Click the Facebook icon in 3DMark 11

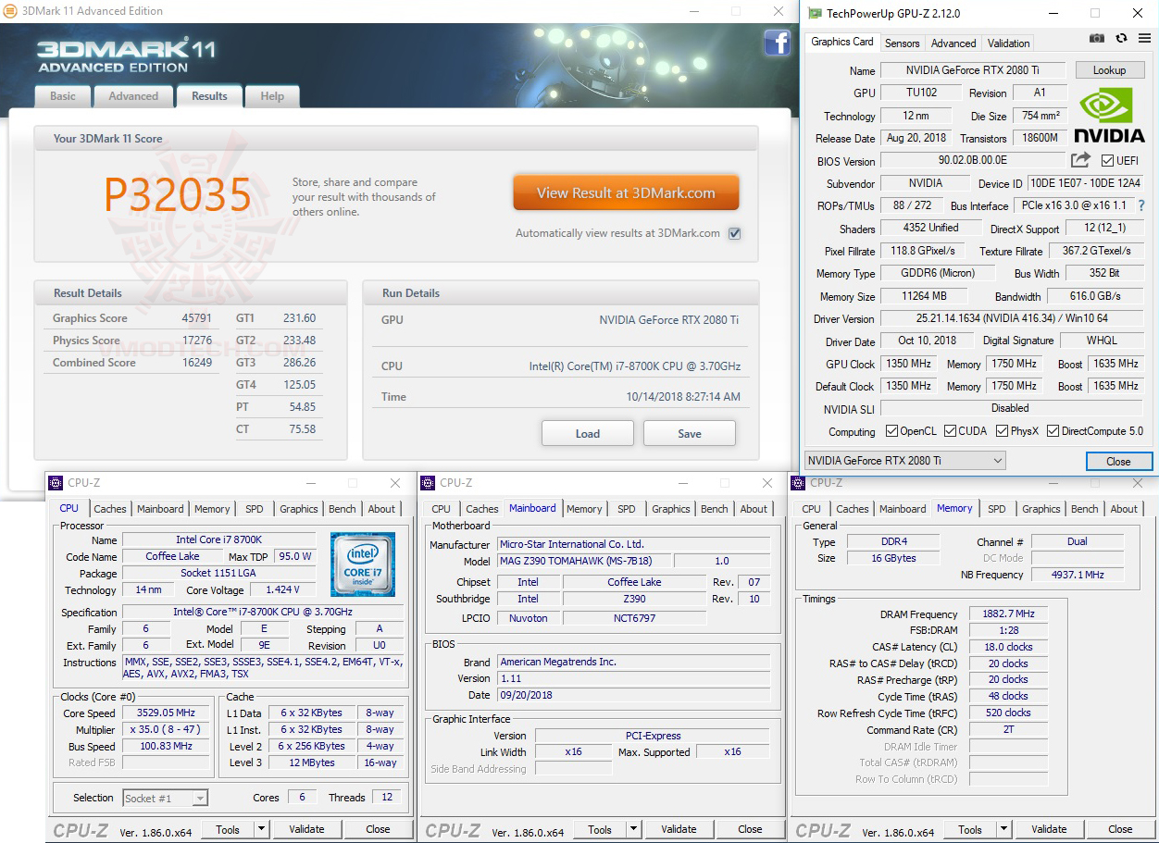coord(777,43)
